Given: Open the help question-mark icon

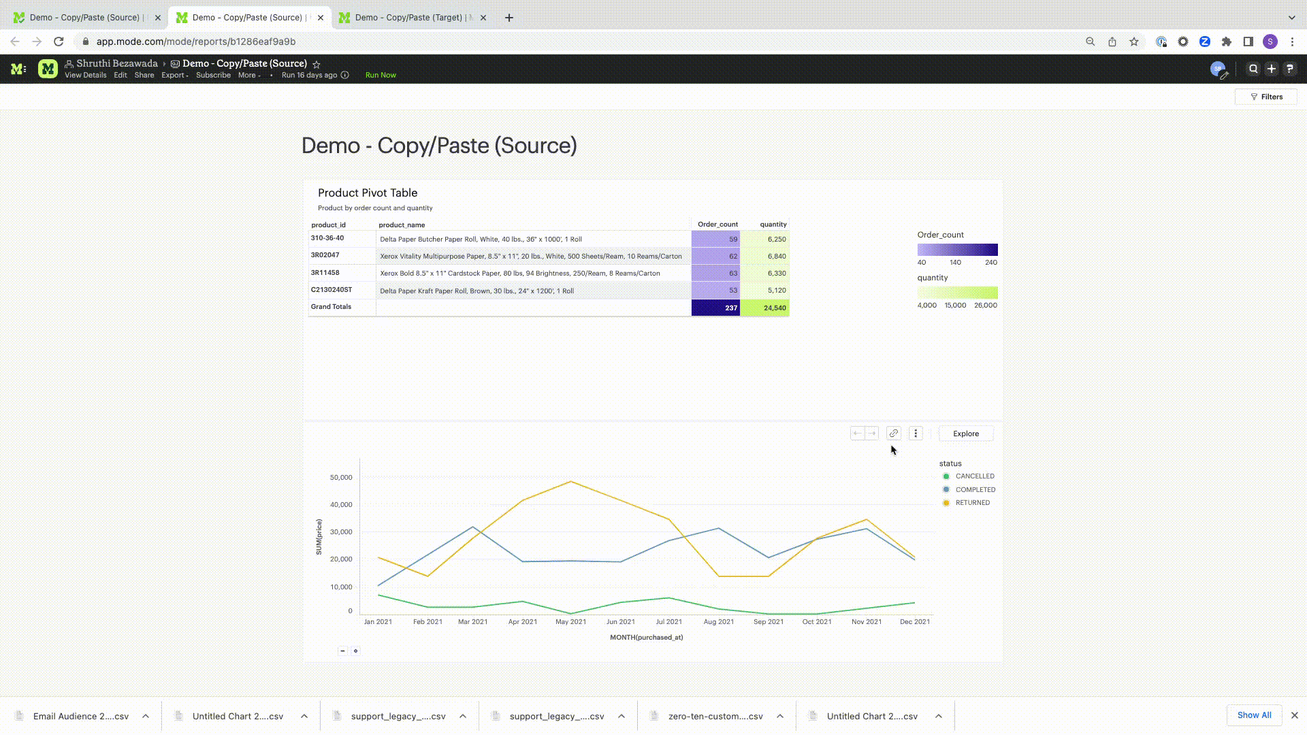Looking at the screenshot, I should tap(1289, 69).
